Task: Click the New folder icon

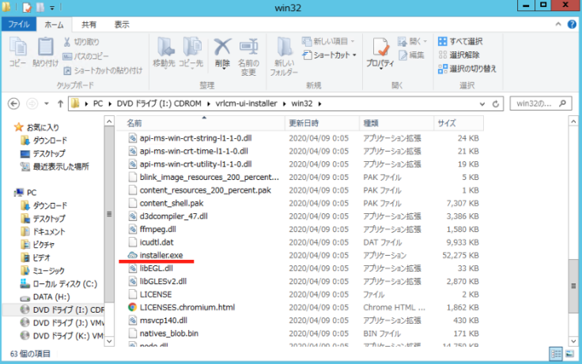Action: 284,47
